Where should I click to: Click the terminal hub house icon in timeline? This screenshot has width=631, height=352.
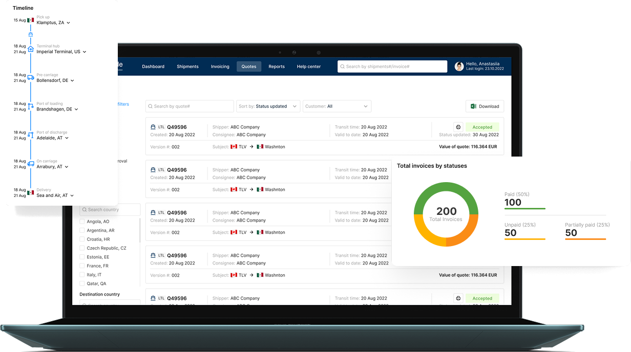point(31,49)
